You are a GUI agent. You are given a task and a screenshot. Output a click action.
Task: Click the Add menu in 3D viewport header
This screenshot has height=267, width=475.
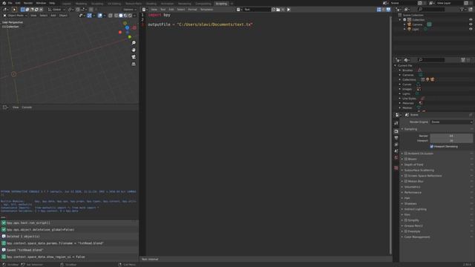pos(53,15)
